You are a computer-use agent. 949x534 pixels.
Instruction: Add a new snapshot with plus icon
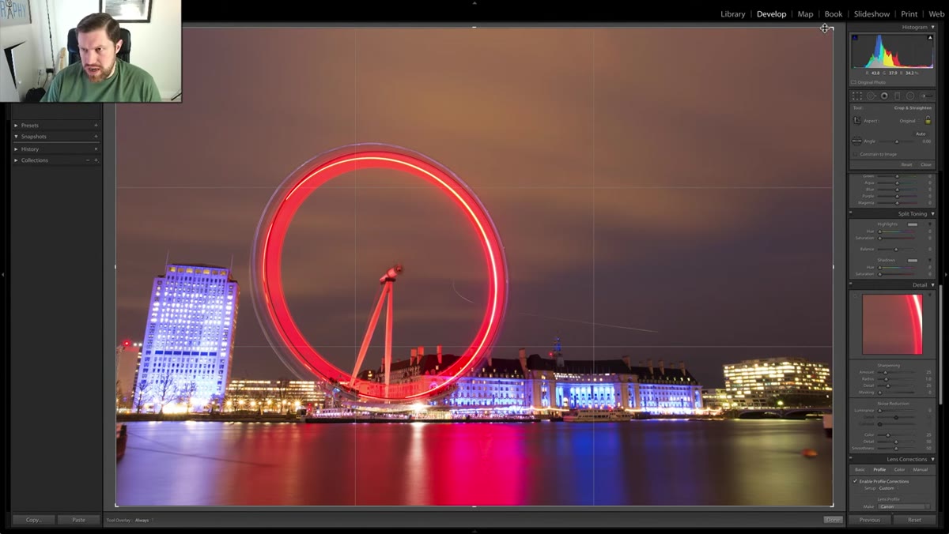coord(96,137)
